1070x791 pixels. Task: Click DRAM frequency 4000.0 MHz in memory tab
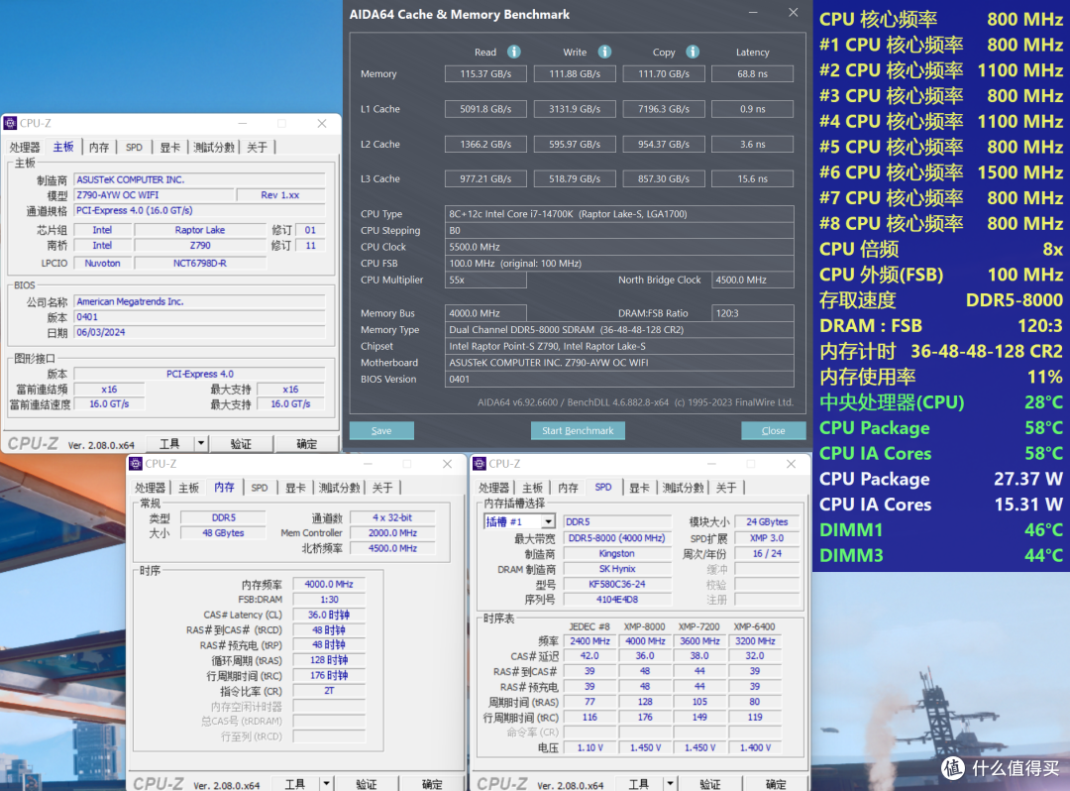[329, 584]
